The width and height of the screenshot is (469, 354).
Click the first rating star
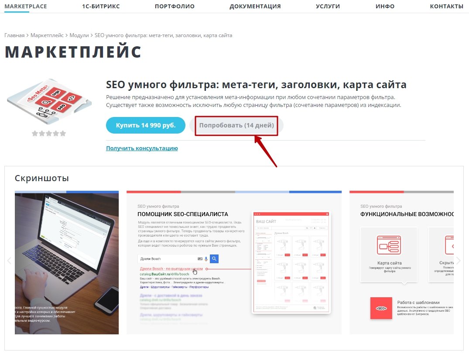coord(35,134)
